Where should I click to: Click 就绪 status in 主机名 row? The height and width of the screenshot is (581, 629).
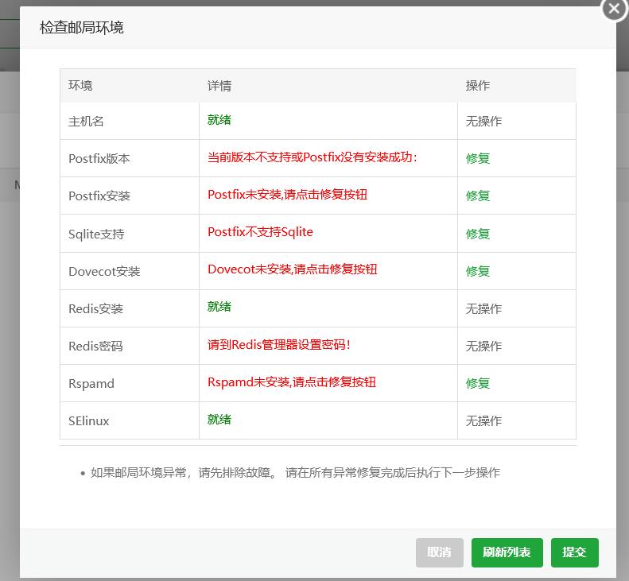click(219, 120)
